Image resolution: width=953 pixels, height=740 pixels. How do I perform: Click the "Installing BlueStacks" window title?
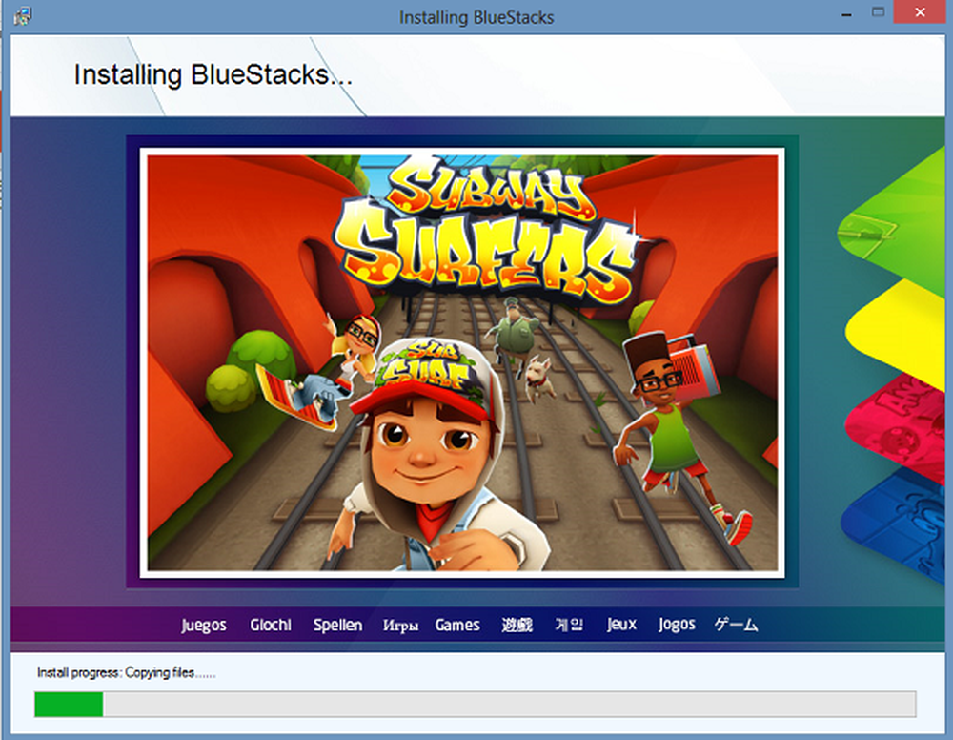point(476,17)
